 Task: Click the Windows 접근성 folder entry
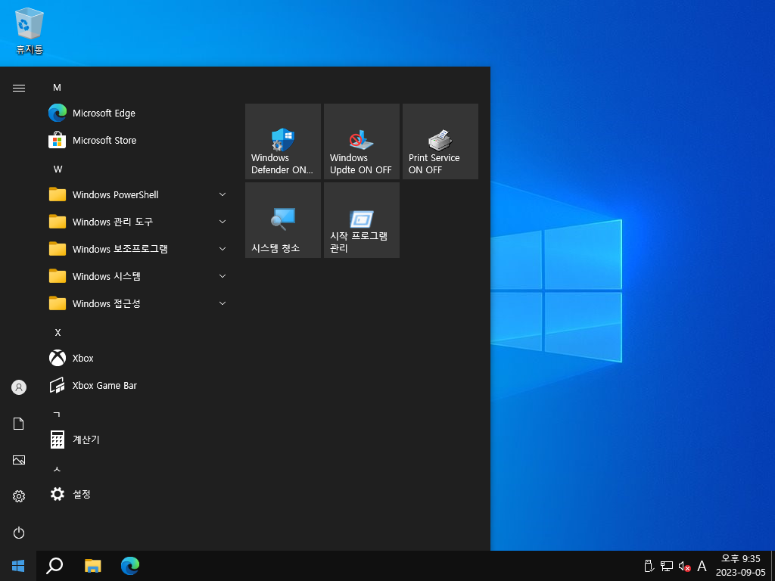[140, 303]
